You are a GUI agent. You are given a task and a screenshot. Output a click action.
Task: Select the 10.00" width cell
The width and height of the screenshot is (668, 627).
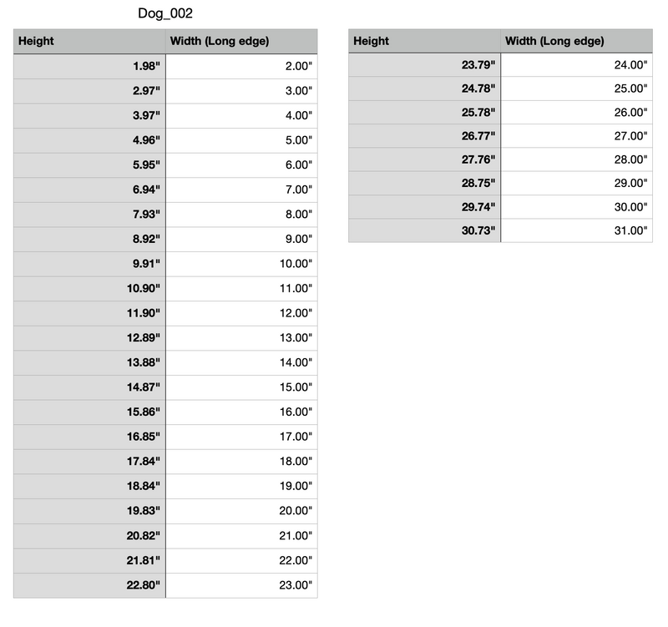(241, 264)
